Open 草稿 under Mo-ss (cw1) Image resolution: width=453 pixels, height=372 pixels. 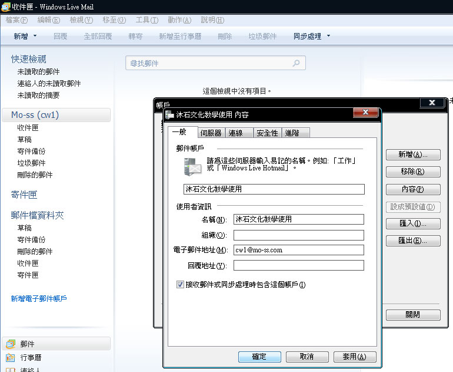pos(24,140)
